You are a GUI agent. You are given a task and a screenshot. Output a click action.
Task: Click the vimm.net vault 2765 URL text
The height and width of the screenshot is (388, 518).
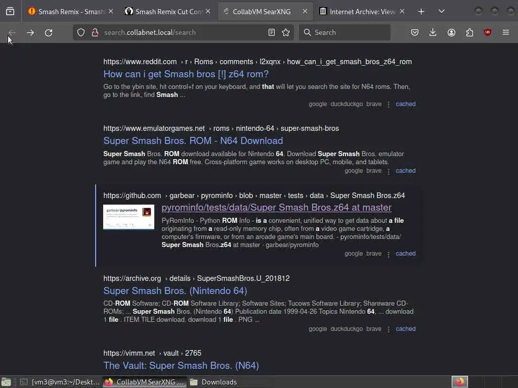[x=152, y=353]
